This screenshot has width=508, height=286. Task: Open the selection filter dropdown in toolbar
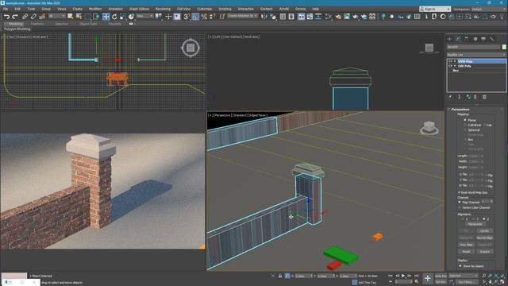(x=56, y=16)
